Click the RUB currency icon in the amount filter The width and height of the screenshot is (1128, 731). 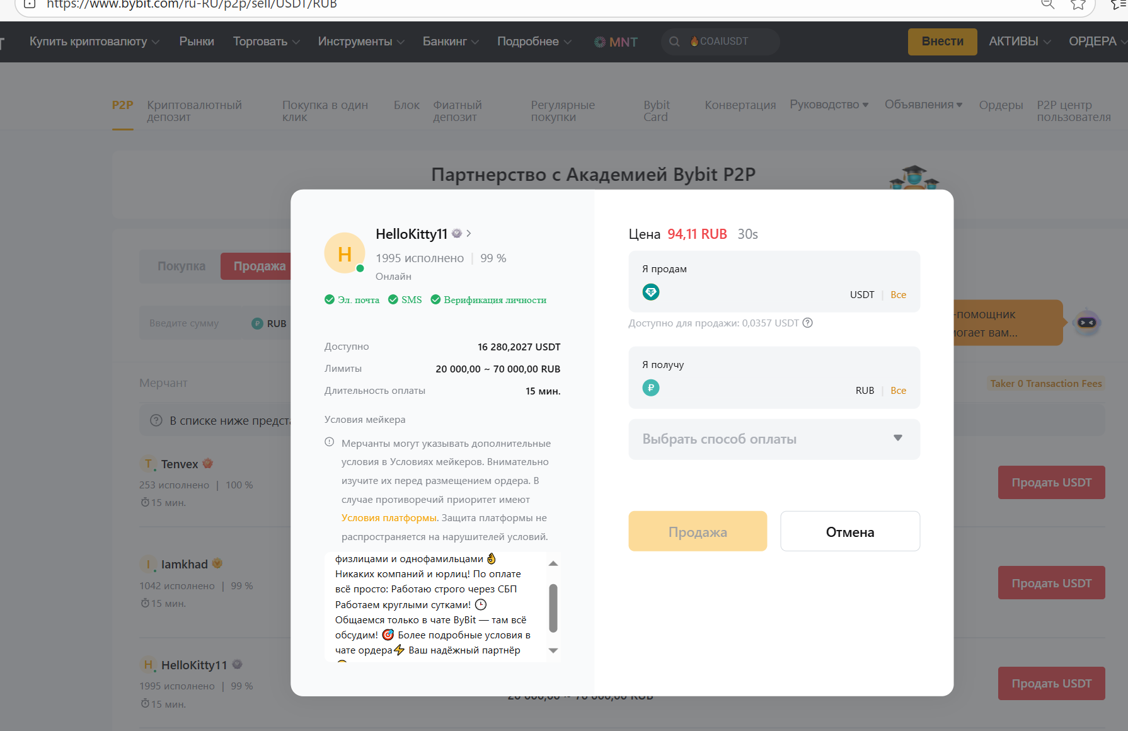[257, 323]
